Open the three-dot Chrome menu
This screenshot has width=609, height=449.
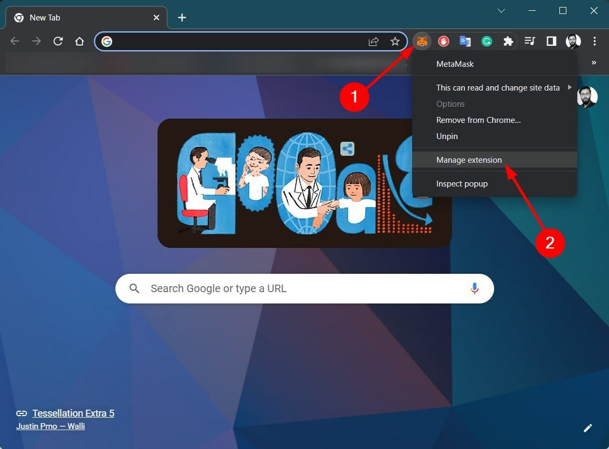[x=594, y=41]
